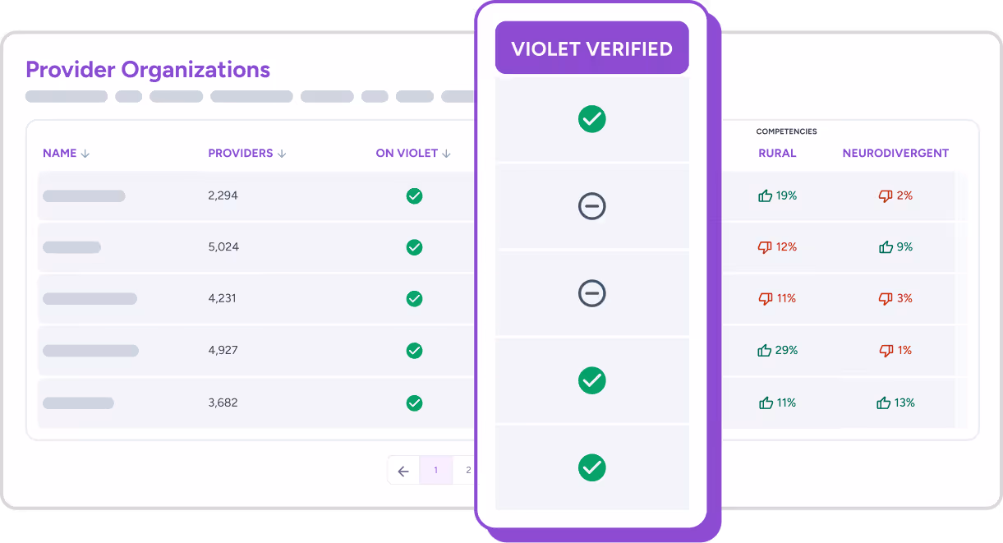Toggle the dash status in the third Violet Verified row
This screenshot has width=1003, height=543.
click(x=591, y=293)
